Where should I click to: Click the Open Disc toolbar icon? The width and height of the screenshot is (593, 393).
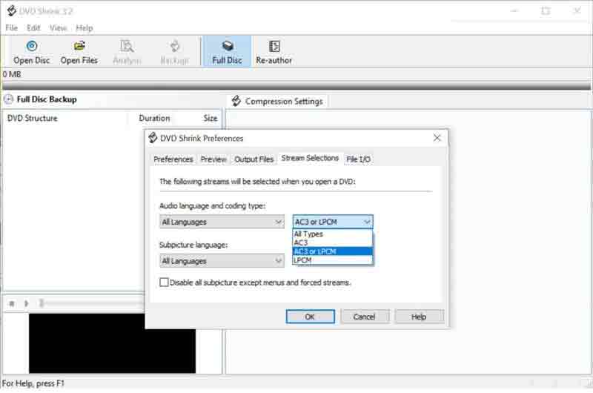[32, 46]
